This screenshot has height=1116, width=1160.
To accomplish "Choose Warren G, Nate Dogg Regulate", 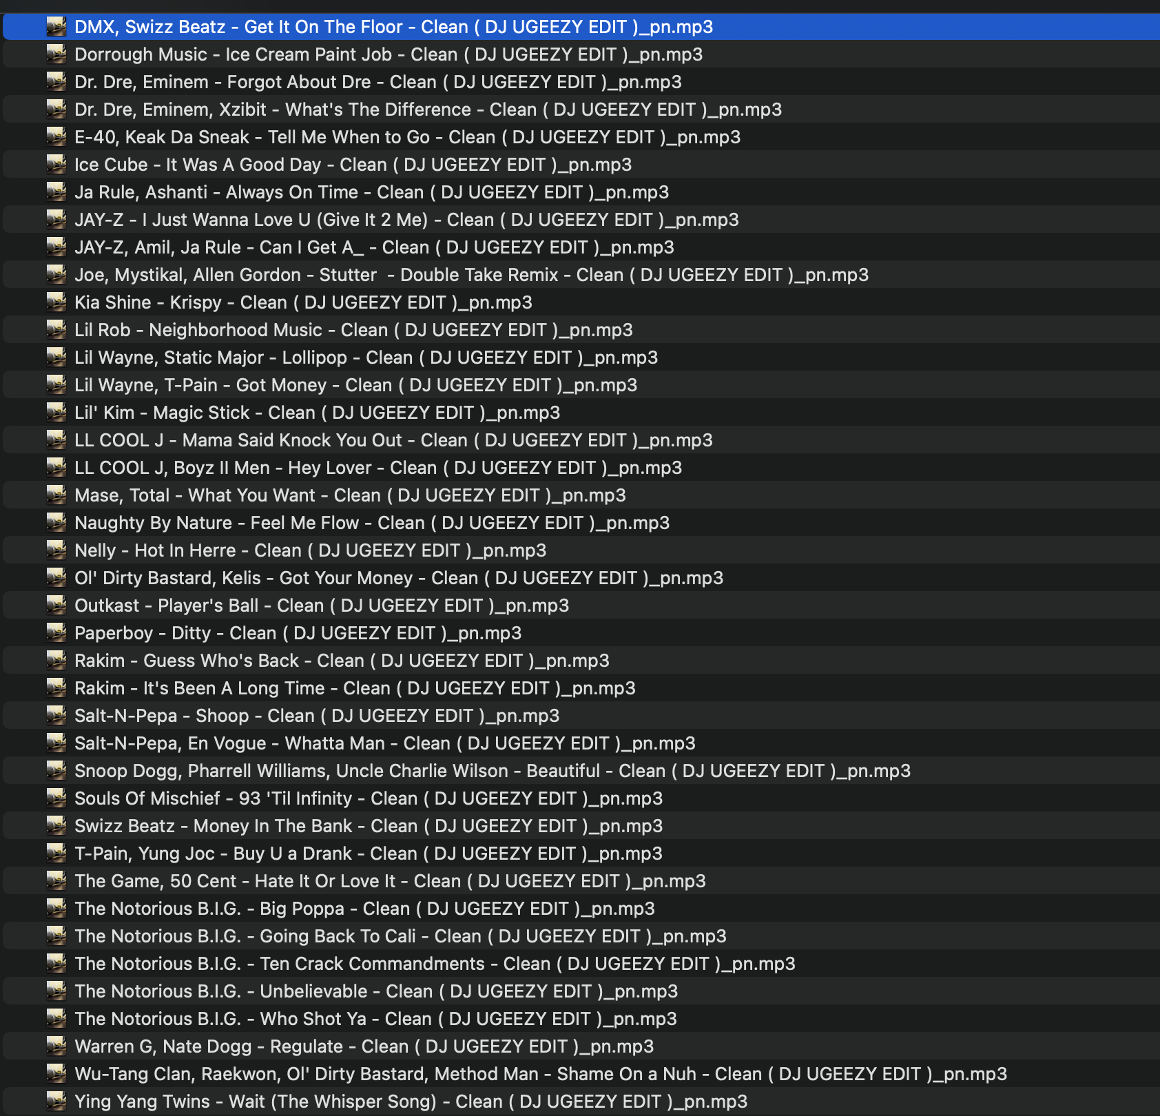I will 364,1046.
